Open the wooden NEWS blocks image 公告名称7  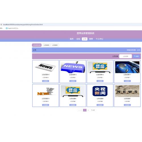[127, 91]
